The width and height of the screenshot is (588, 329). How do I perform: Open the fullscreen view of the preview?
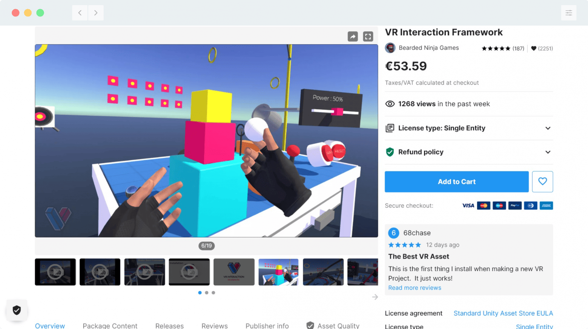(x=368, y=36)
